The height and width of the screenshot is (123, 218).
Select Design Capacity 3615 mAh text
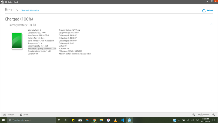click(38, 46)
